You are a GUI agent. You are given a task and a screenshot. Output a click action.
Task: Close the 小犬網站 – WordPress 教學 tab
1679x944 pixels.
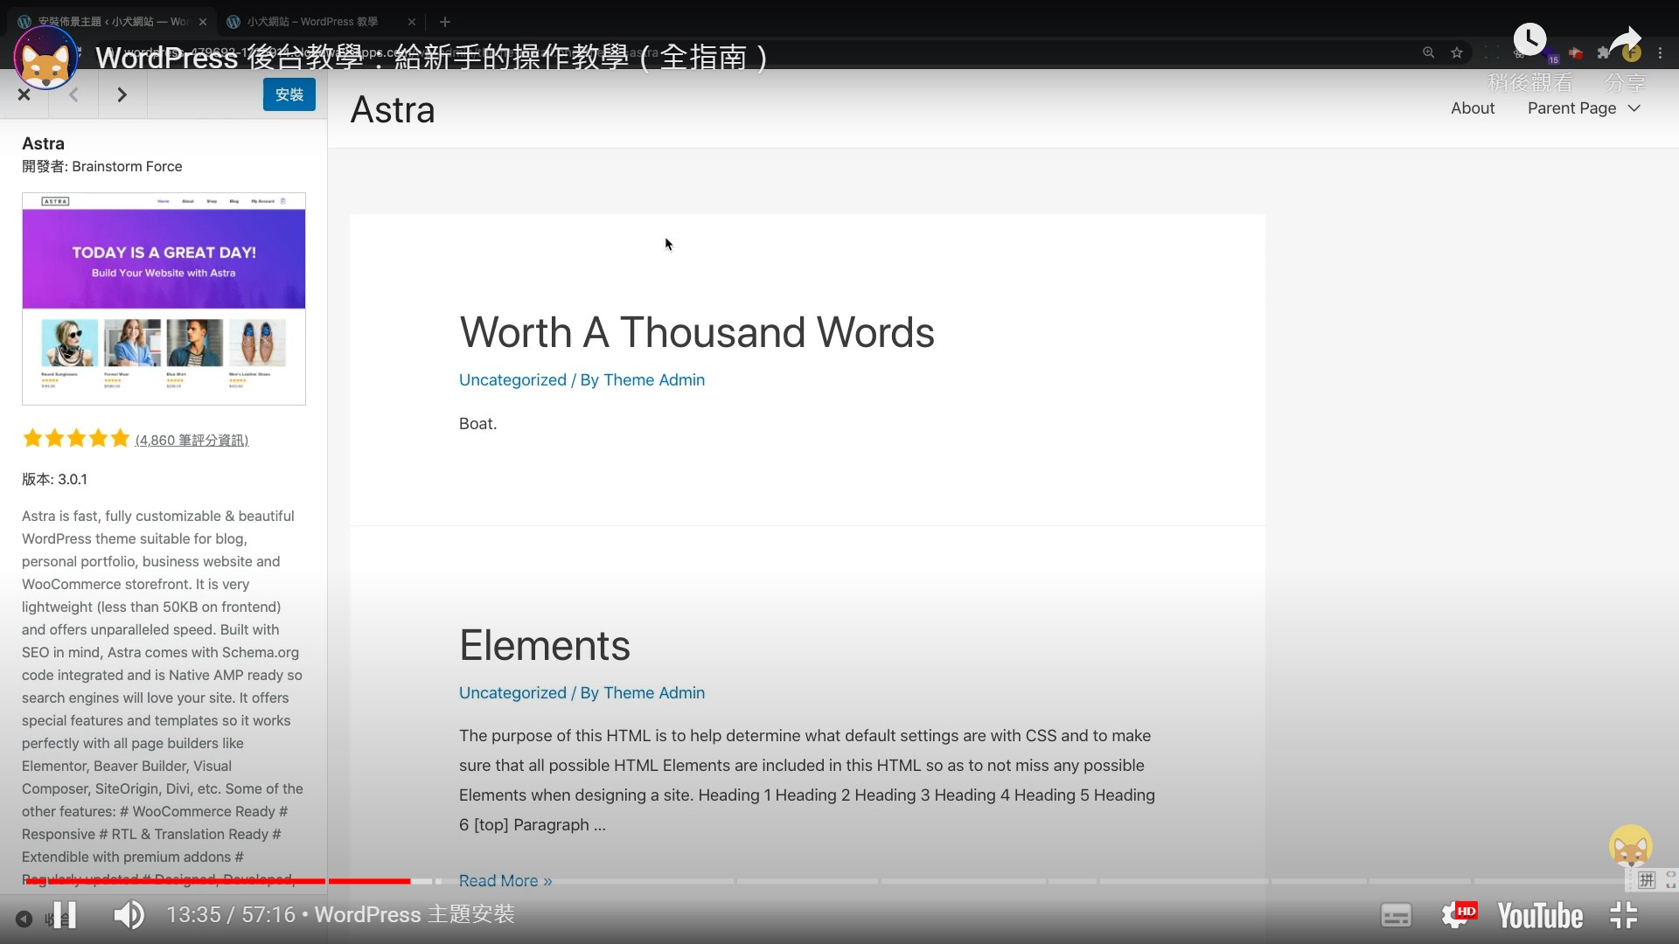pyautogui.click(x=412, y=22)
